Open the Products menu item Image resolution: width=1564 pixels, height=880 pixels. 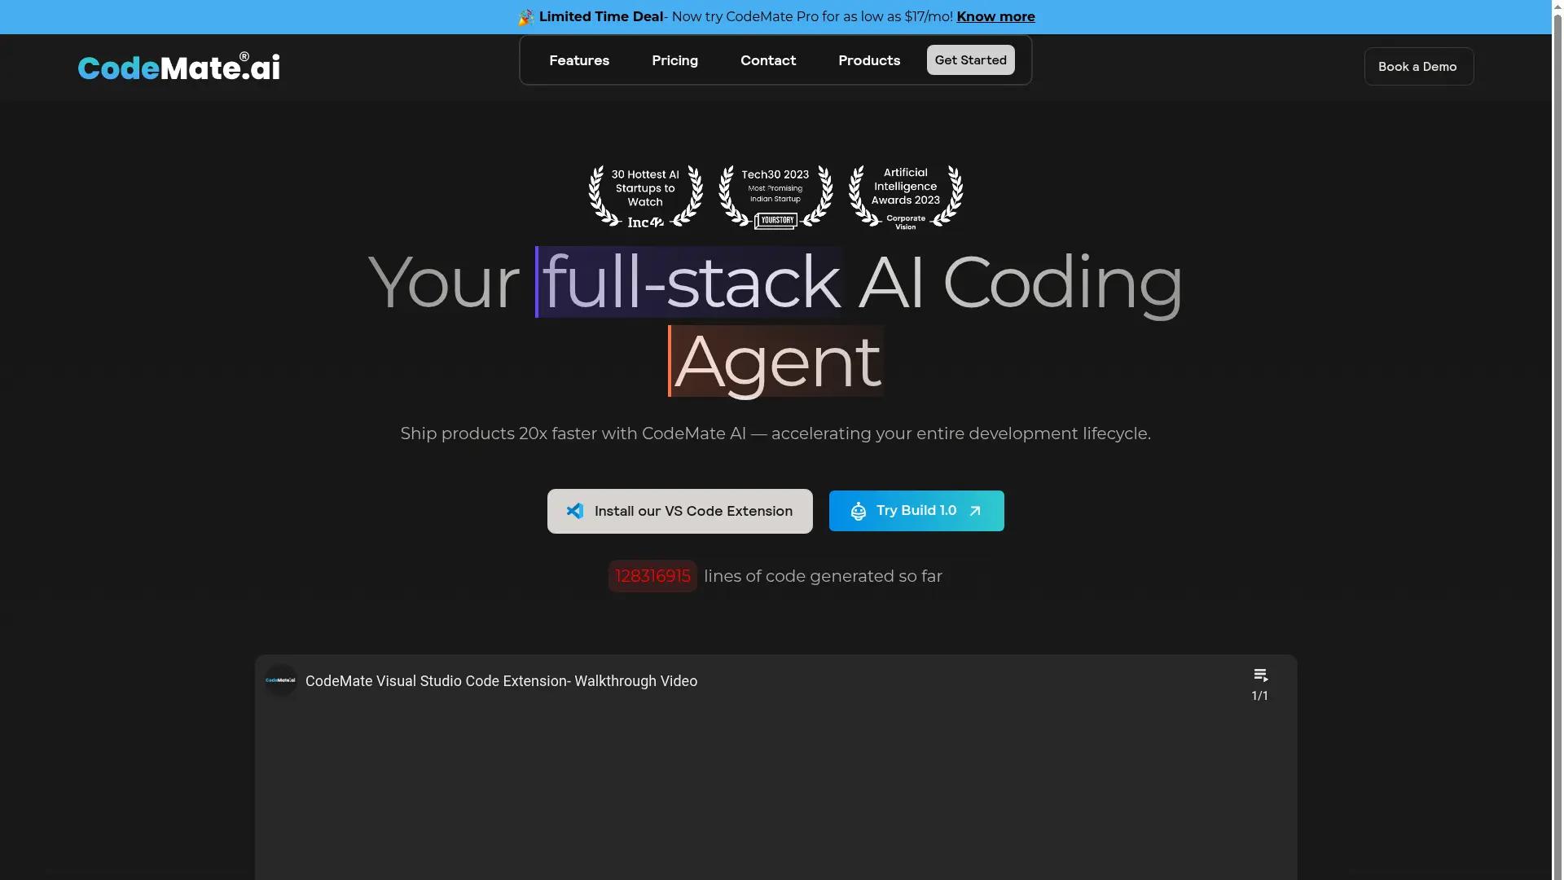coord(868,60)
